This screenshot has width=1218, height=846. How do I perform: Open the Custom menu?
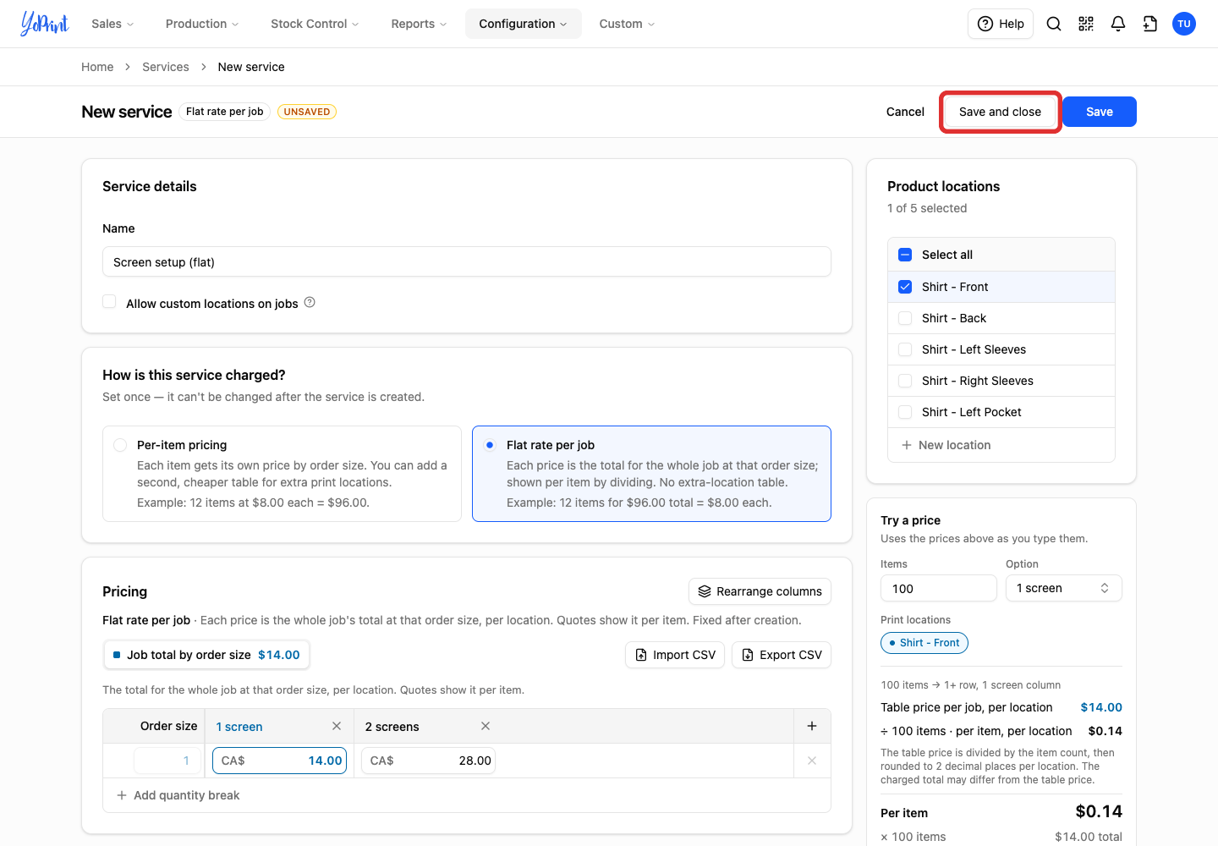(627, 24)
